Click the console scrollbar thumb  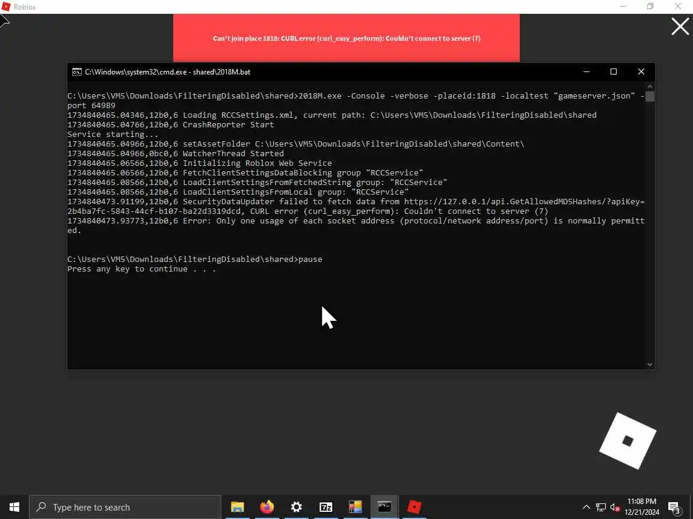(650, 96)
